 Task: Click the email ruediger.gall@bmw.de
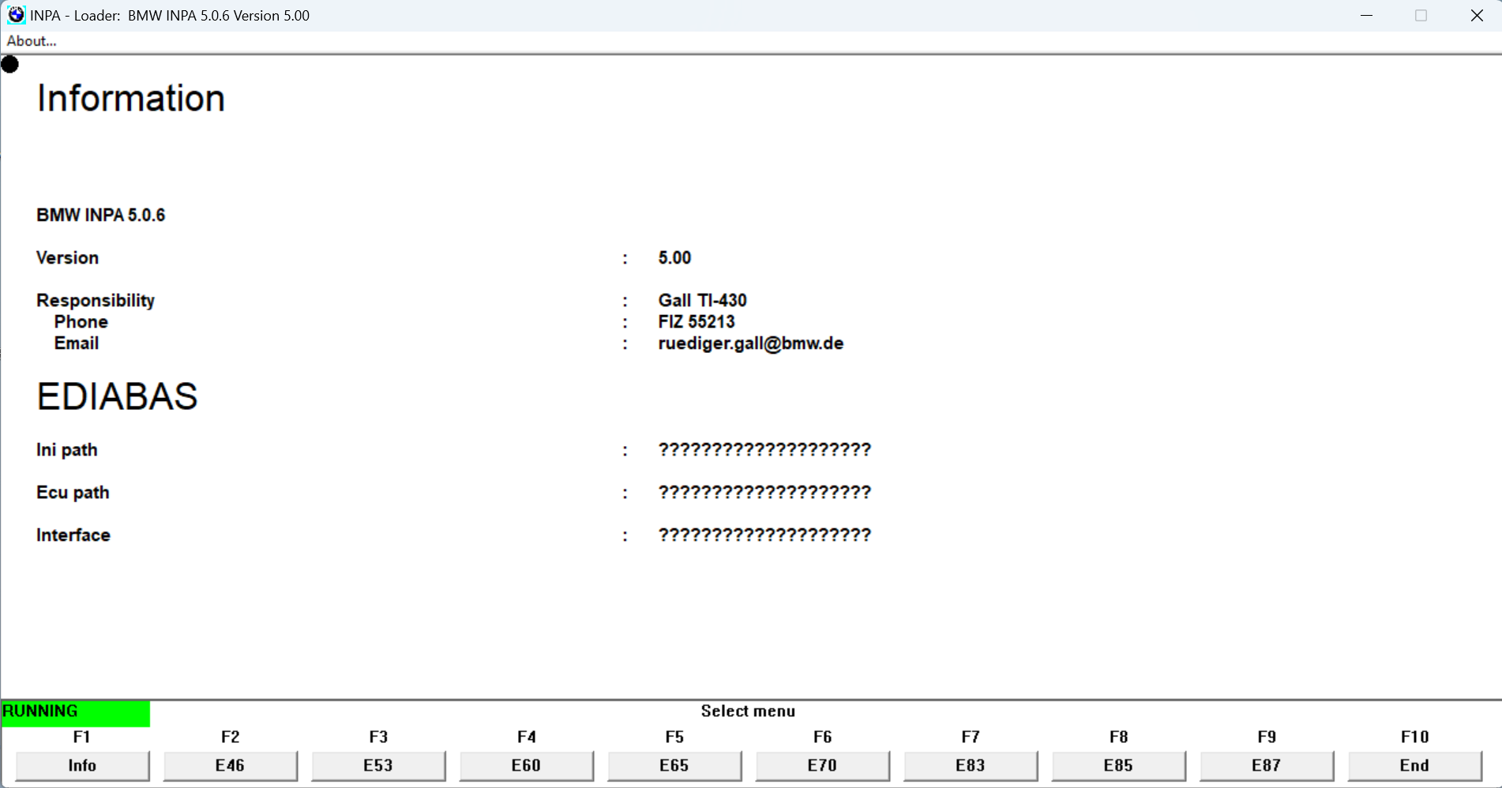[x=751, y=343]
